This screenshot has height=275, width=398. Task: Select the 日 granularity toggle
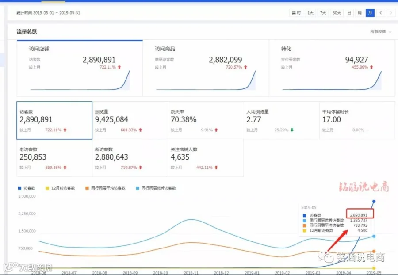(349, 13)
